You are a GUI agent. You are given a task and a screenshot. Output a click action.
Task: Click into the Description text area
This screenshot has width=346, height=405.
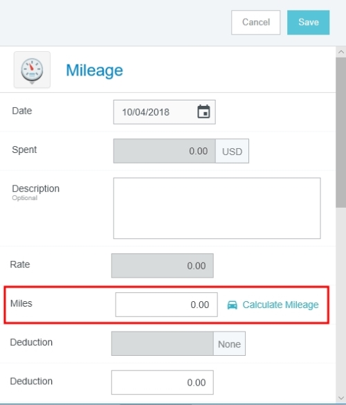(217, 208)
